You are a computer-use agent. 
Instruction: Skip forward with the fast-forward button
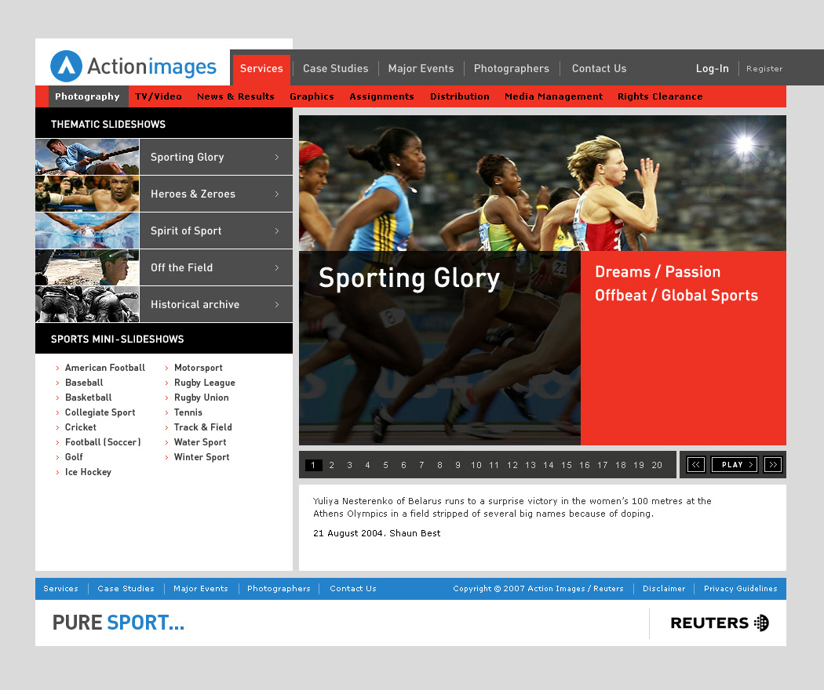pos(773,465)
